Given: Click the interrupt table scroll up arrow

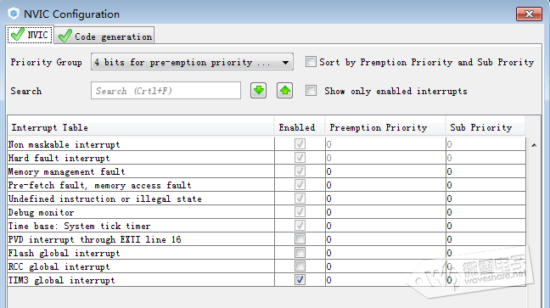Looking at the screenshot, I should point(534,145).
